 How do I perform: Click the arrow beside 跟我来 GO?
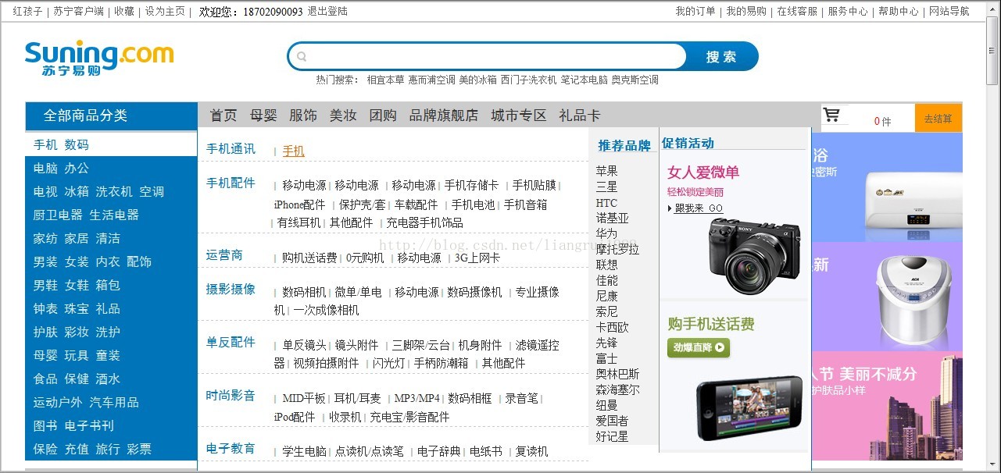click(x=670, y=208)
